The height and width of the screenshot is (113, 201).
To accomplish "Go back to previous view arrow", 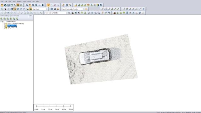I will click(40, 5).
